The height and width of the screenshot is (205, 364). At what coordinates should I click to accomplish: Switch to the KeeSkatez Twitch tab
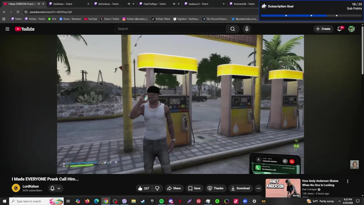68,4
